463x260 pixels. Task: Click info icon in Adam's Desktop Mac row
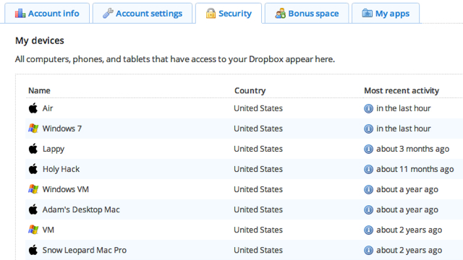[x=368, y=210]
